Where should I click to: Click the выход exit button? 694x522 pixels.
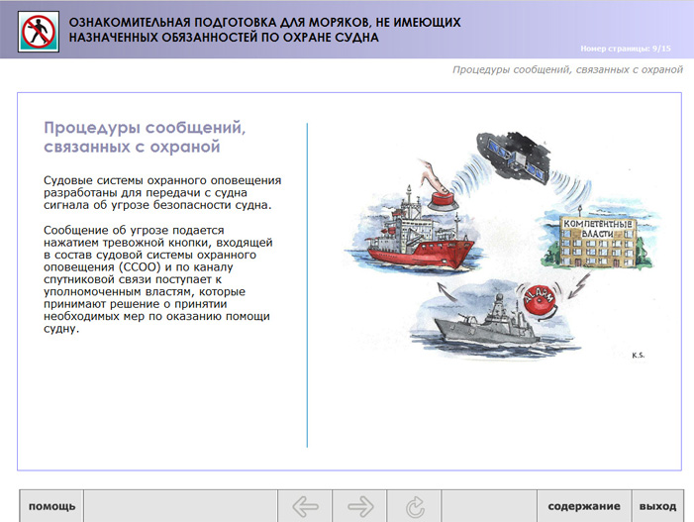[x=657, y=506]
